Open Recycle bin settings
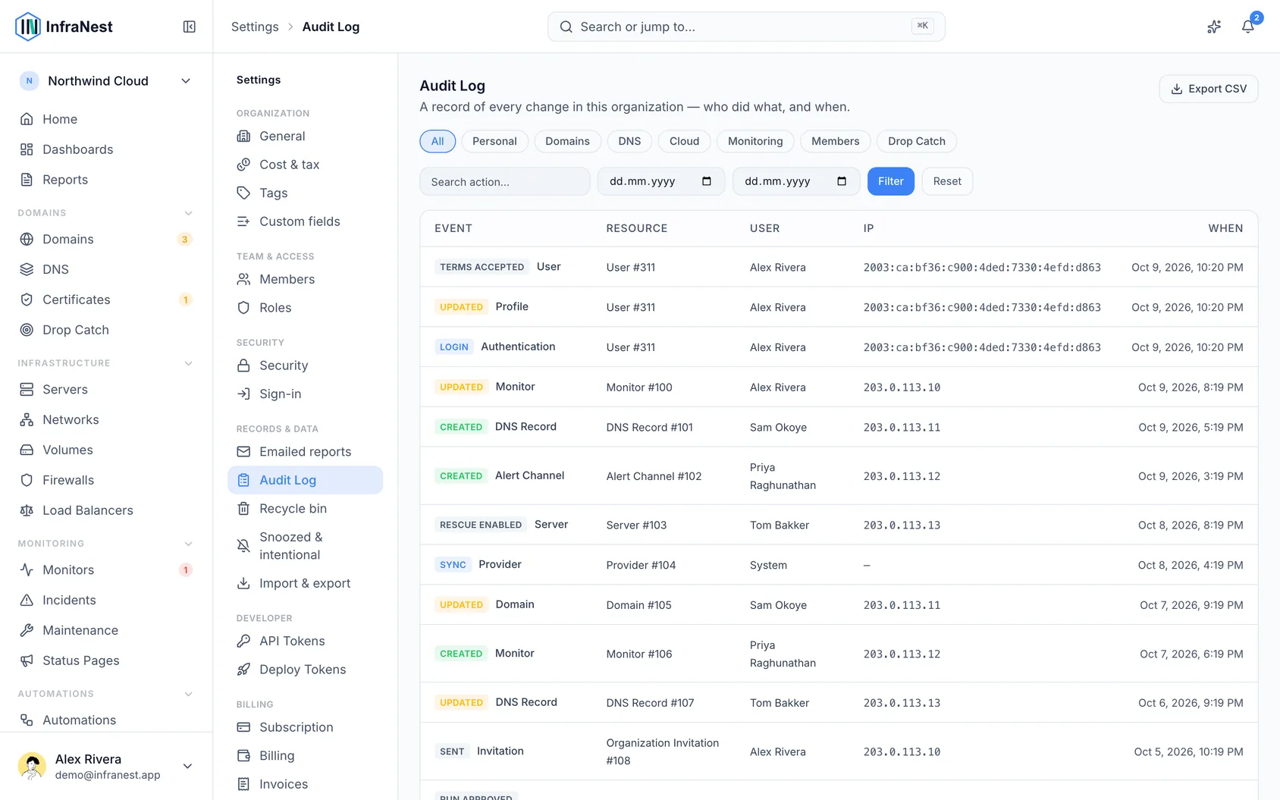The image size is (1280, 800). pyautogui.click(x=305, y=509)
